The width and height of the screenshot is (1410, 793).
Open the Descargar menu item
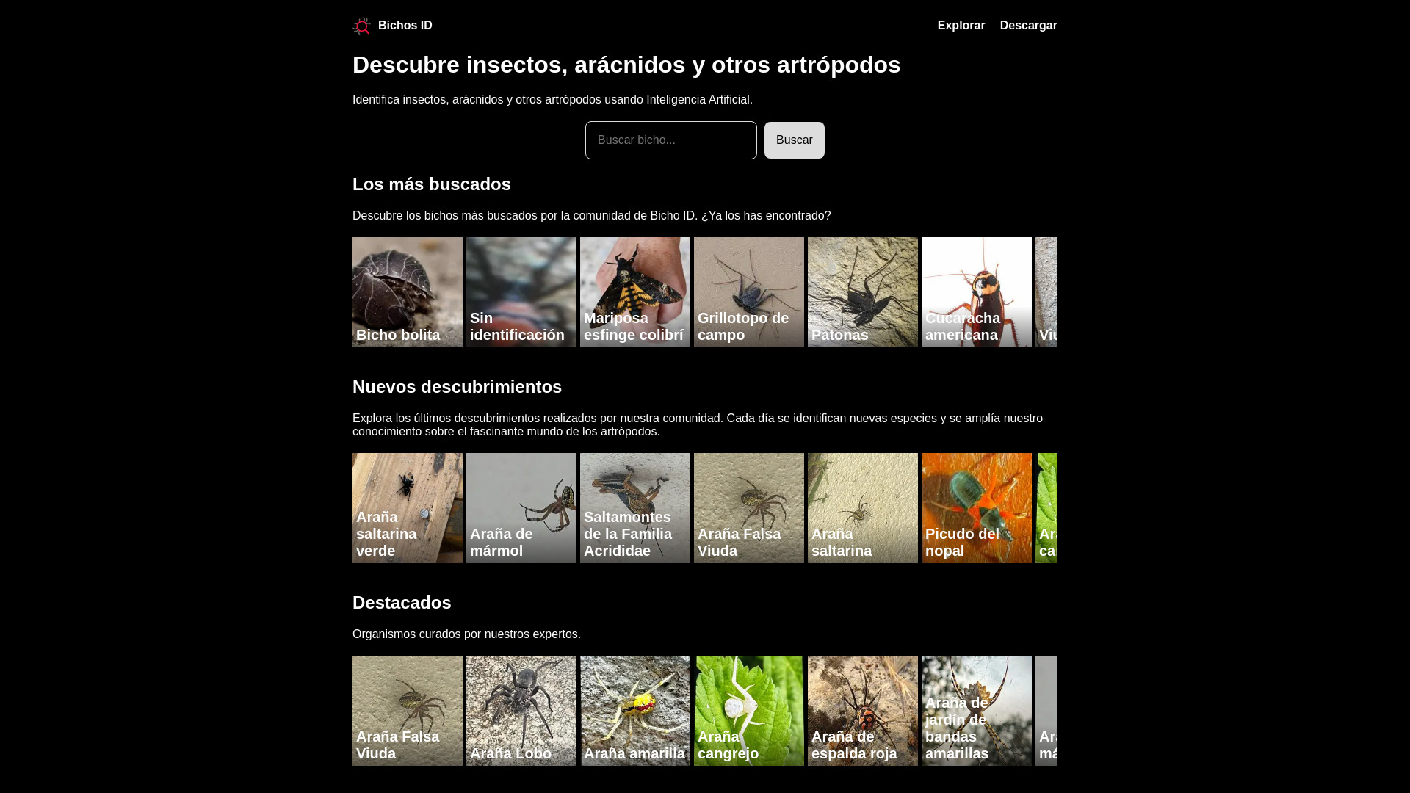point(1028,25)
